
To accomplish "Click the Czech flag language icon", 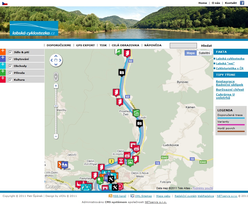I will pyautogui.click(x=5, y=3).
